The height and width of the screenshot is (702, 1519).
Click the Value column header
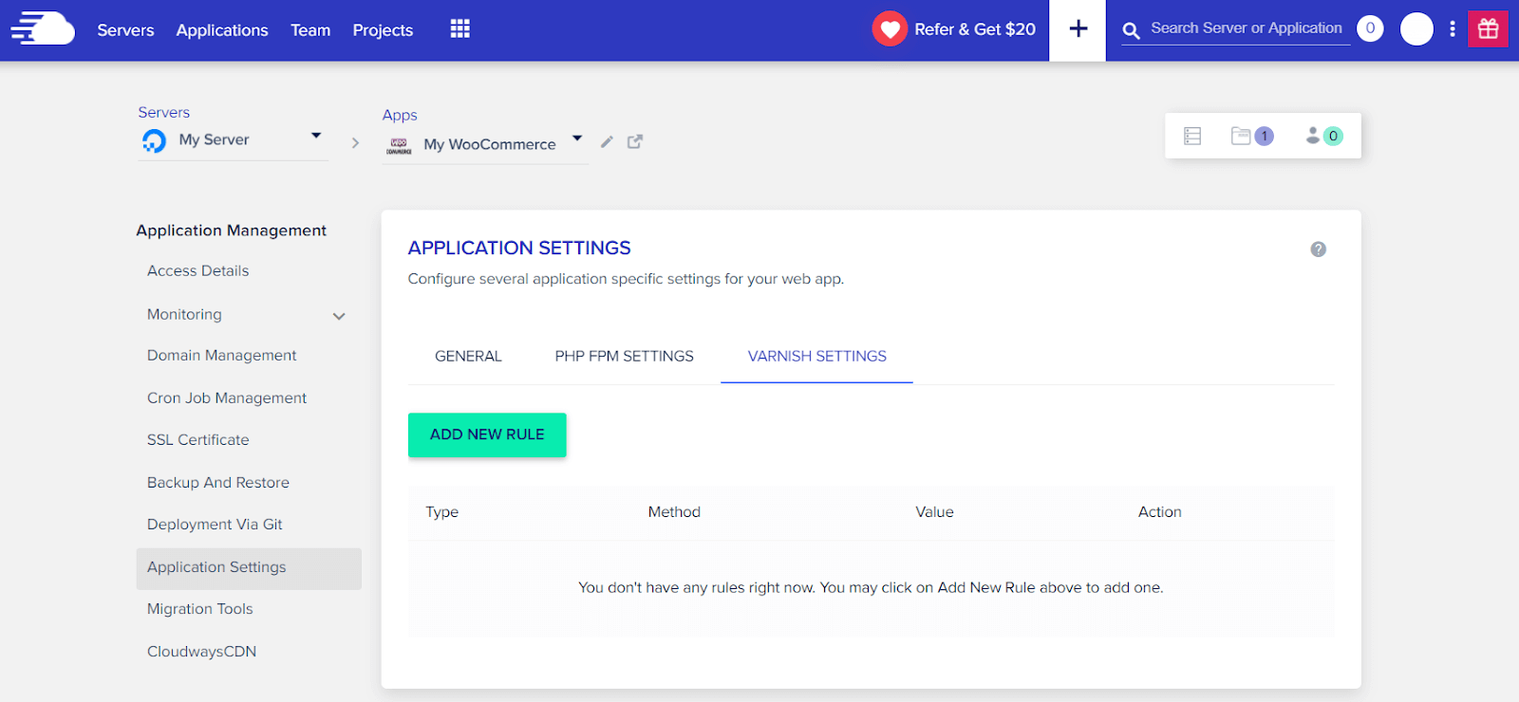click(934, 512)
